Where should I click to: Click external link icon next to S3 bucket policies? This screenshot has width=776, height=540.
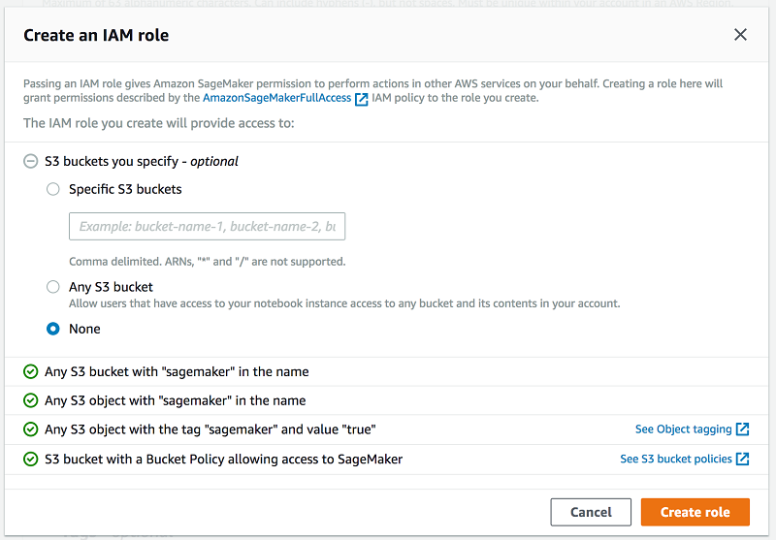click(x=743, y=459)
